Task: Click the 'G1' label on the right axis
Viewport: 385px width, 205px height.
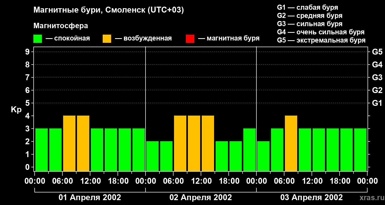Action: coord(377,103)
